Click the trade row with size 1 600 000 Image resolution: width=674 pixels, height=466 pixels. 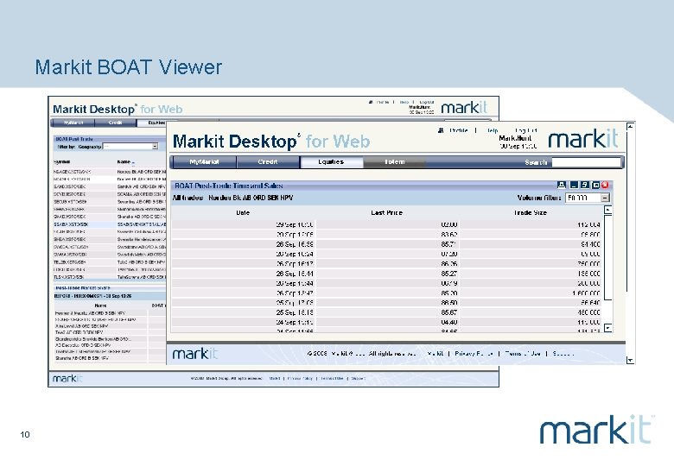(387, 293)
